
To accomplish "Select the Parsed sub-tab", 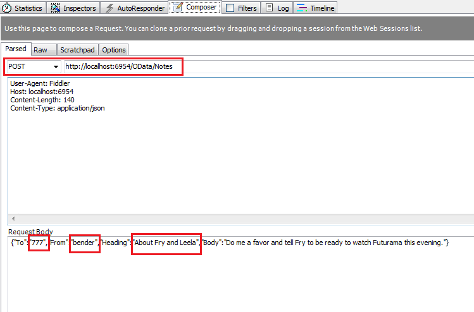I will pyautogui.click(x=16, y=49).
